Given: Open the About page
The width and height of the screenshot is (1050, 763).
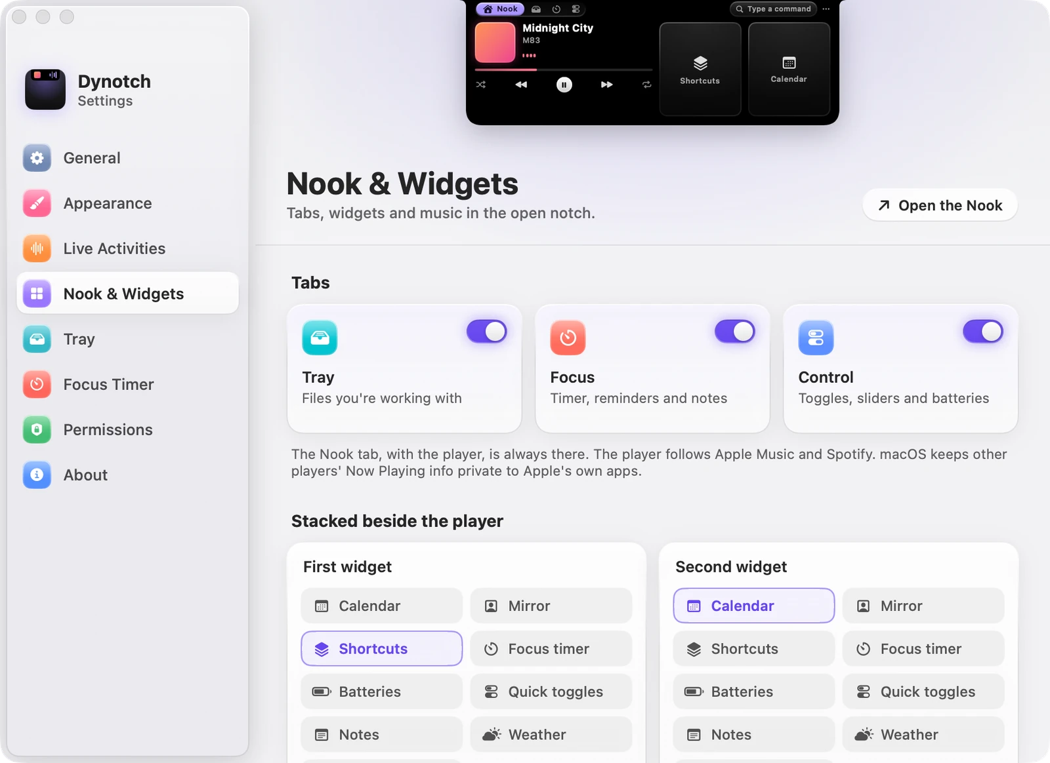Looking at the screenshot, I should pos(128,475).
